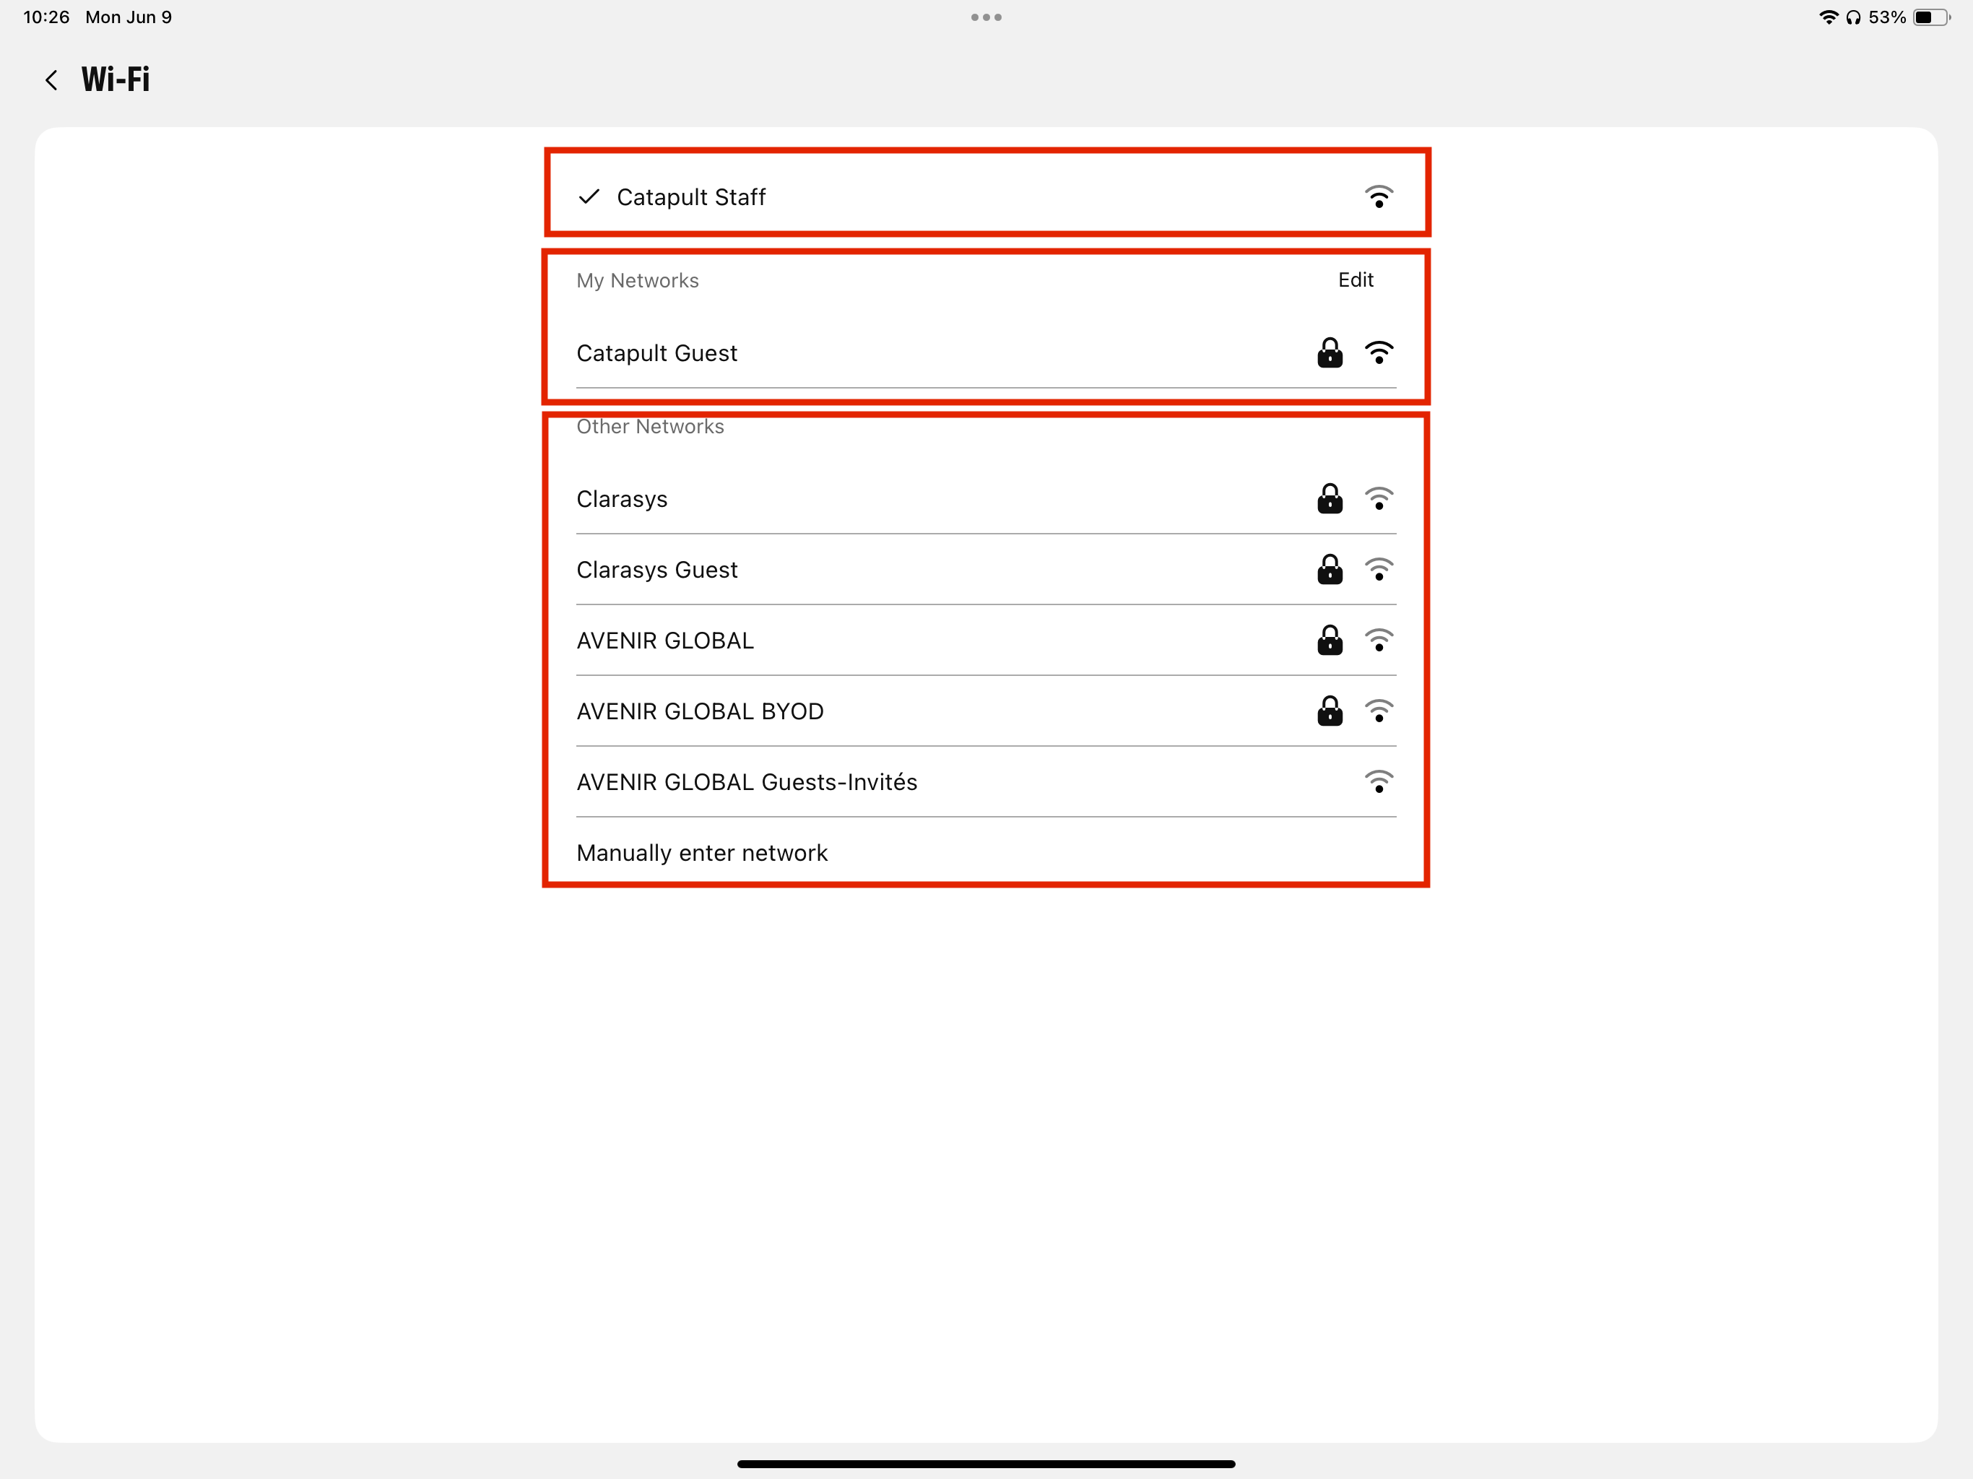This screenshot has height=1479, width=1973.
Task: Tap the status bar Wi-Fi indicator
Action: pyautogui.click(x=1829, y=17)
